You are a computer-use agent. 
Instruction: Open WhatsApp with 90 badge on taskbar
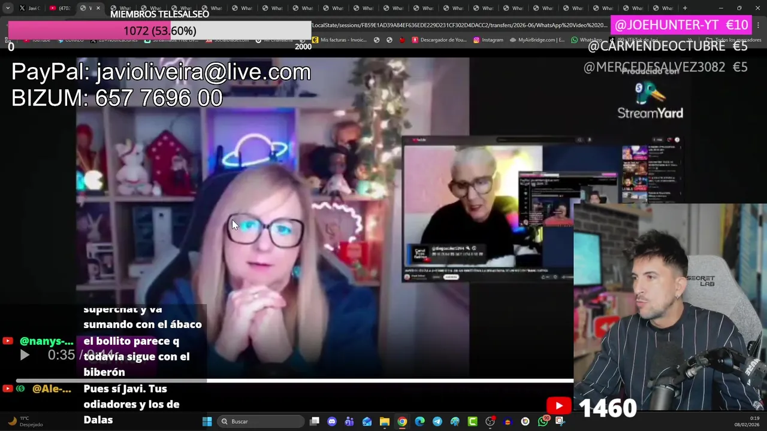[x=543, y=421]
